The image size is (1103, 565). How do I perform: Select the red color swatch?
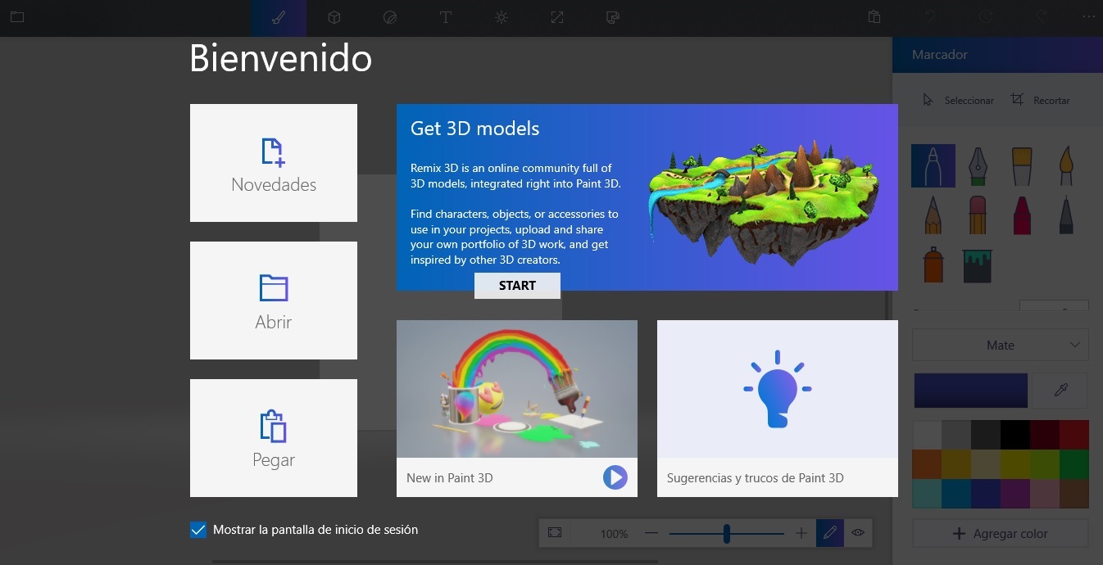tap(1073, 434)
